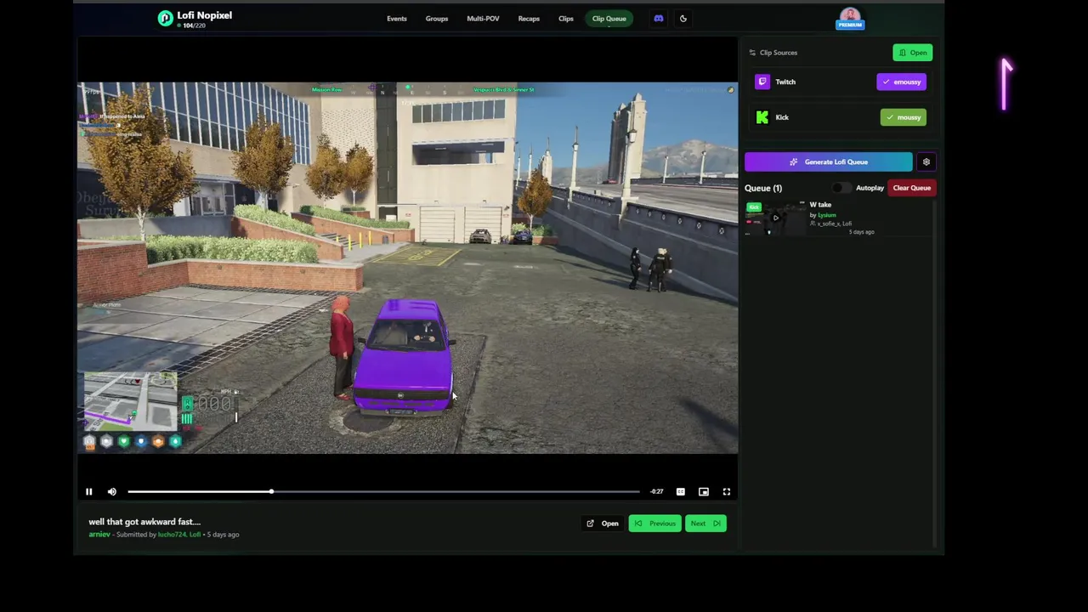Open the premium user avatar menu
This screenshot has width=1088, height=612.
coord(850,18)
